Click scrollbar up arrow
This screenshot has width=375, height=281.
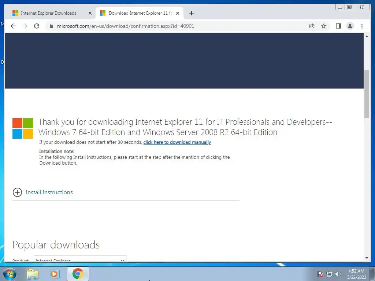click(x=367, y=36)
